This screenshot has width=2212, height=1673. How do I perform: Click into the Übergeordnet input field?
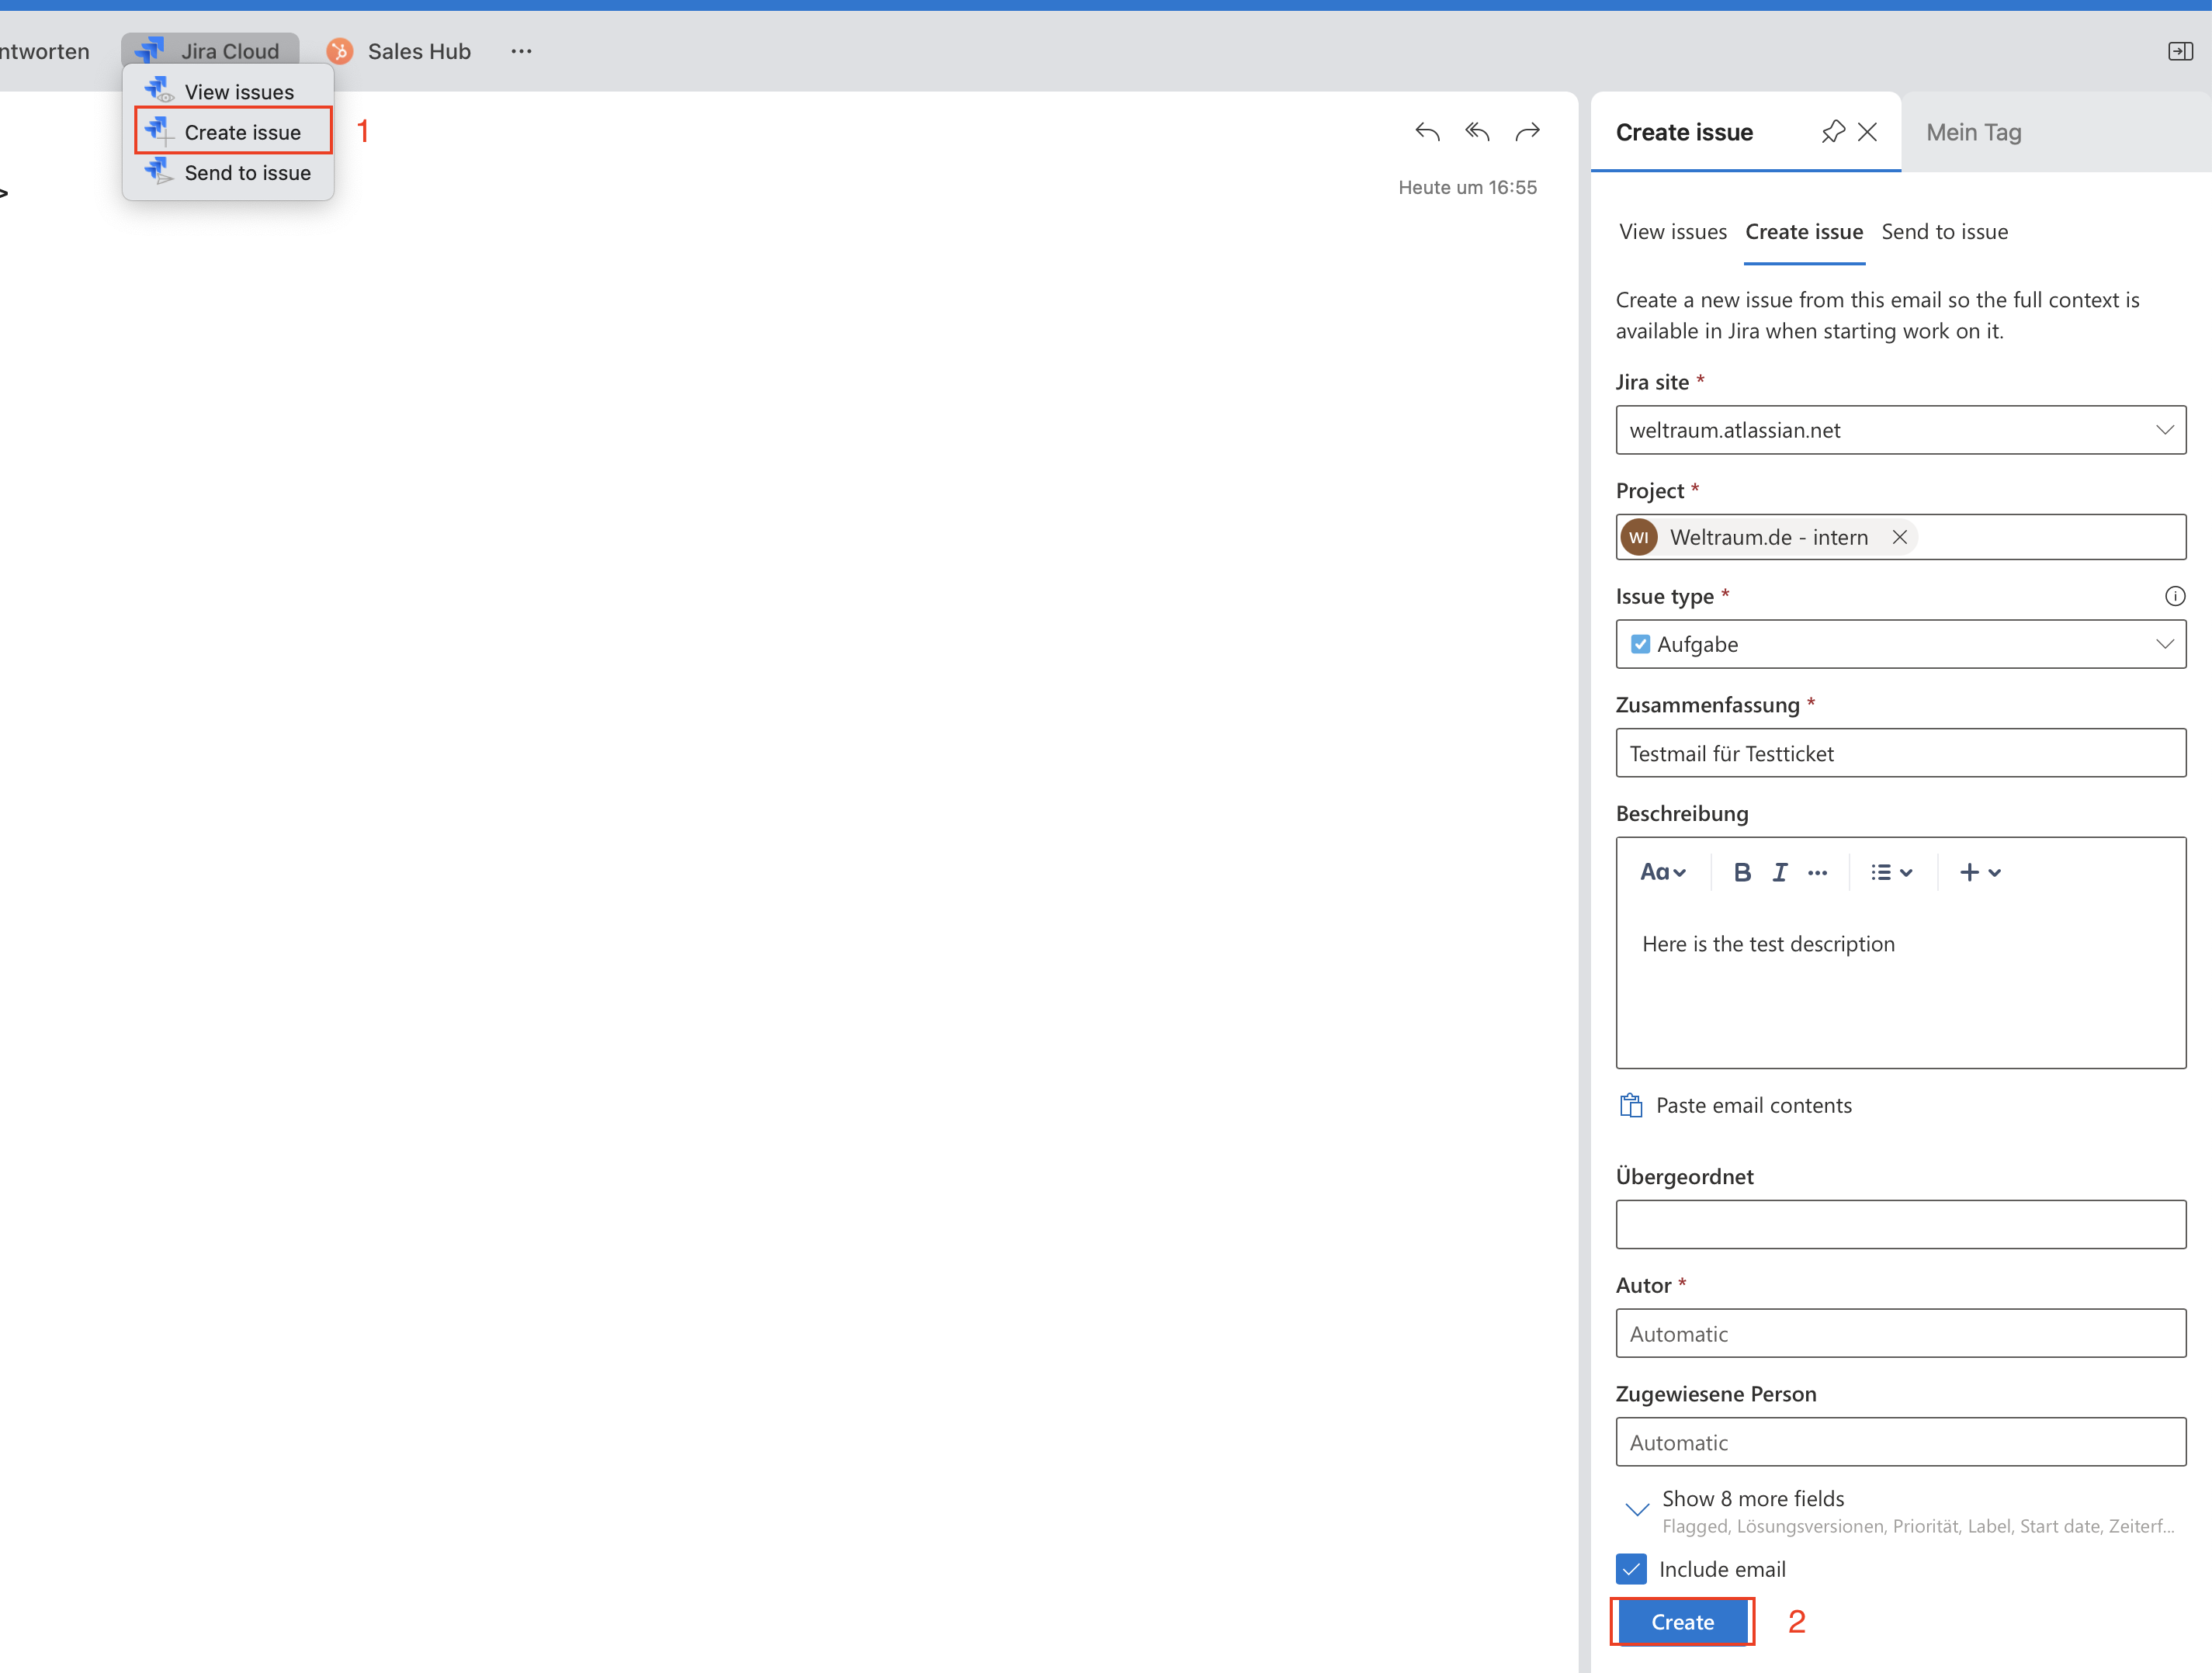[x=1900, y=1225]
